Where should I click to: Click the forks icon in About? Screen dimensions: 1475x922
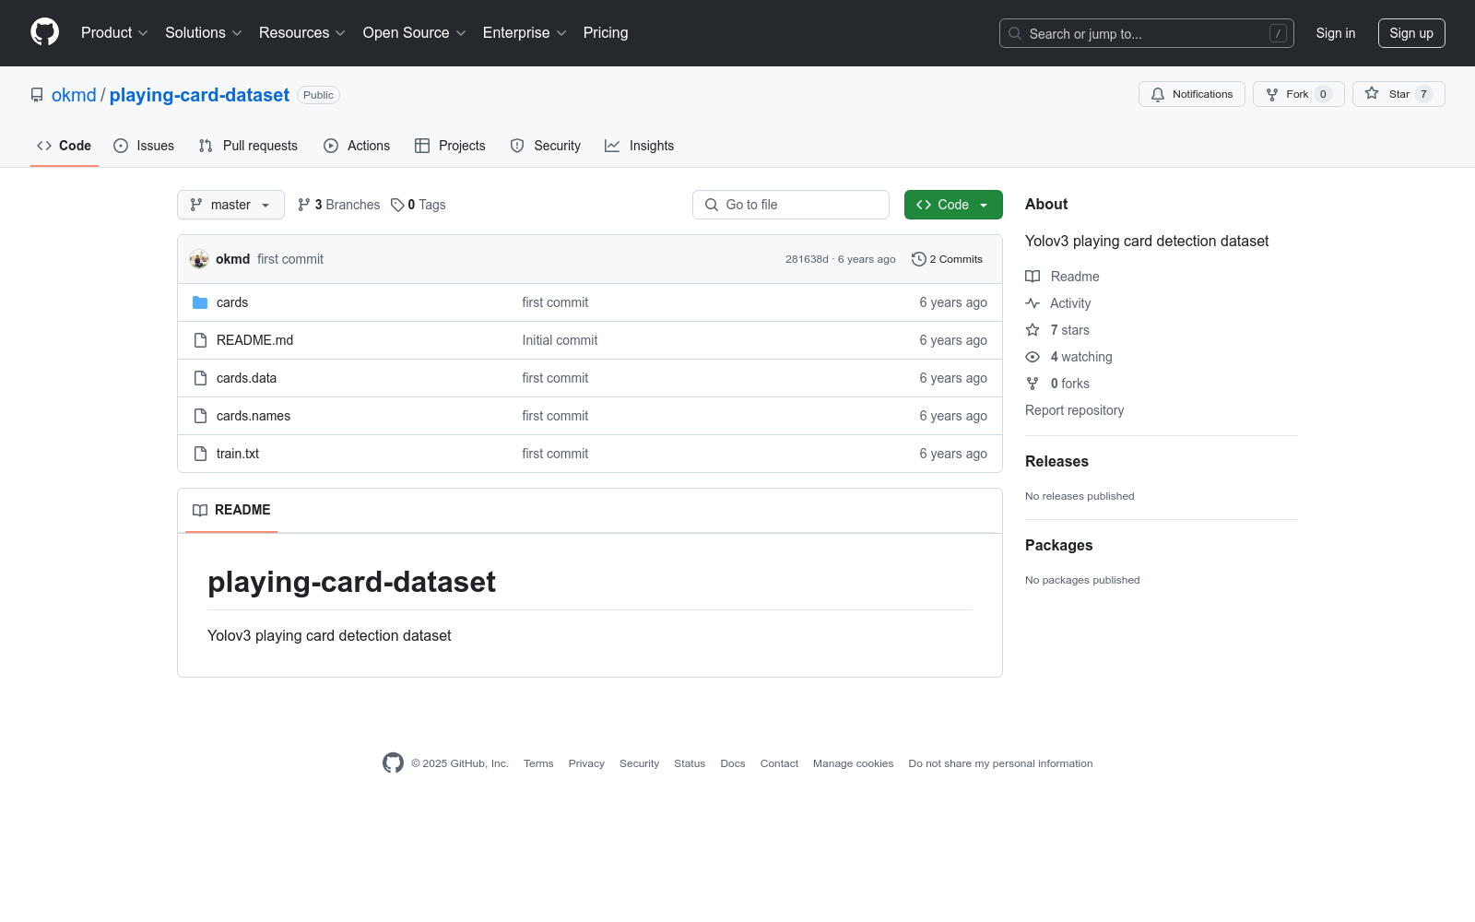[x=1032, y=384]
